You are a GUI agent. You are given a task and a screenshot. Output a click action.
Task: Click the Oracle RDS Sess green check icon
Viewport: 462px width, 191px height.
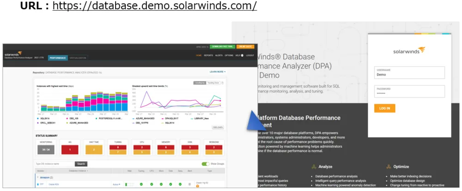pyautogui.click(x=180, y=184)
